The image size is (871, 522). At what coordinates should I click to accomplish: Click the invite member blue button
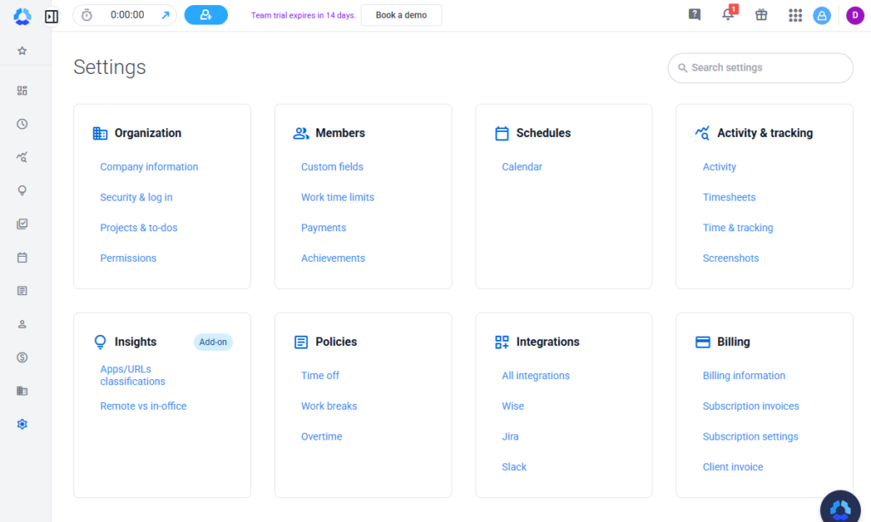(206, 15)
